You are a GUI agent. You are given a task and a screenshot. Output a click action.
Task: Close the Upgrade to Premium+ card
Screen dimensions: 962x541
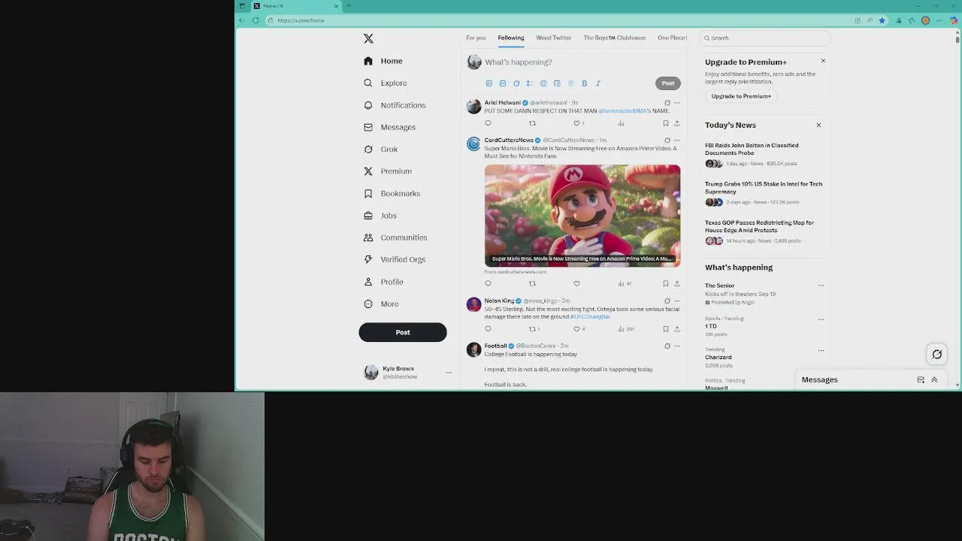[x=823, y=61]
